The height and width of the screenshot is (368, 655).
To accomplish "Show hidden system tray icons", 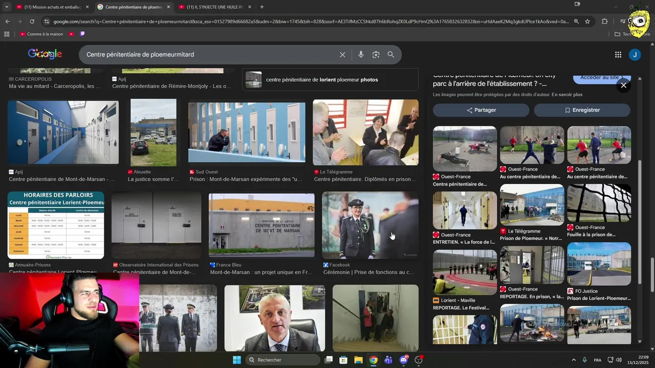I will click(573, 360).
